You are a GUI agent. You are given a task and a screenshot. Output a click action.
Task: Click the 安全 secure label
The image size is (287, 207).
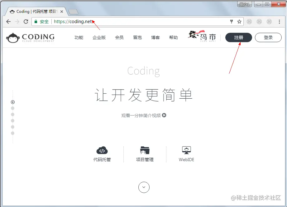click(x=44, y=22)
